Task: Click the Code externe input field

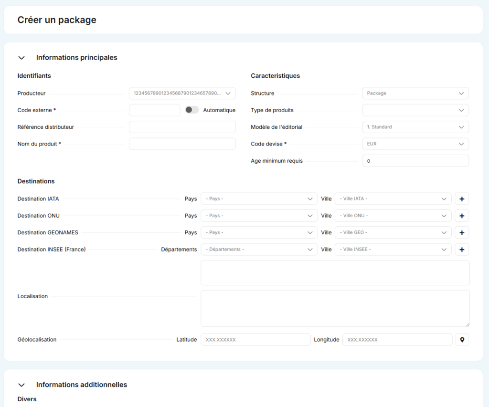Action: coord(154,110)
